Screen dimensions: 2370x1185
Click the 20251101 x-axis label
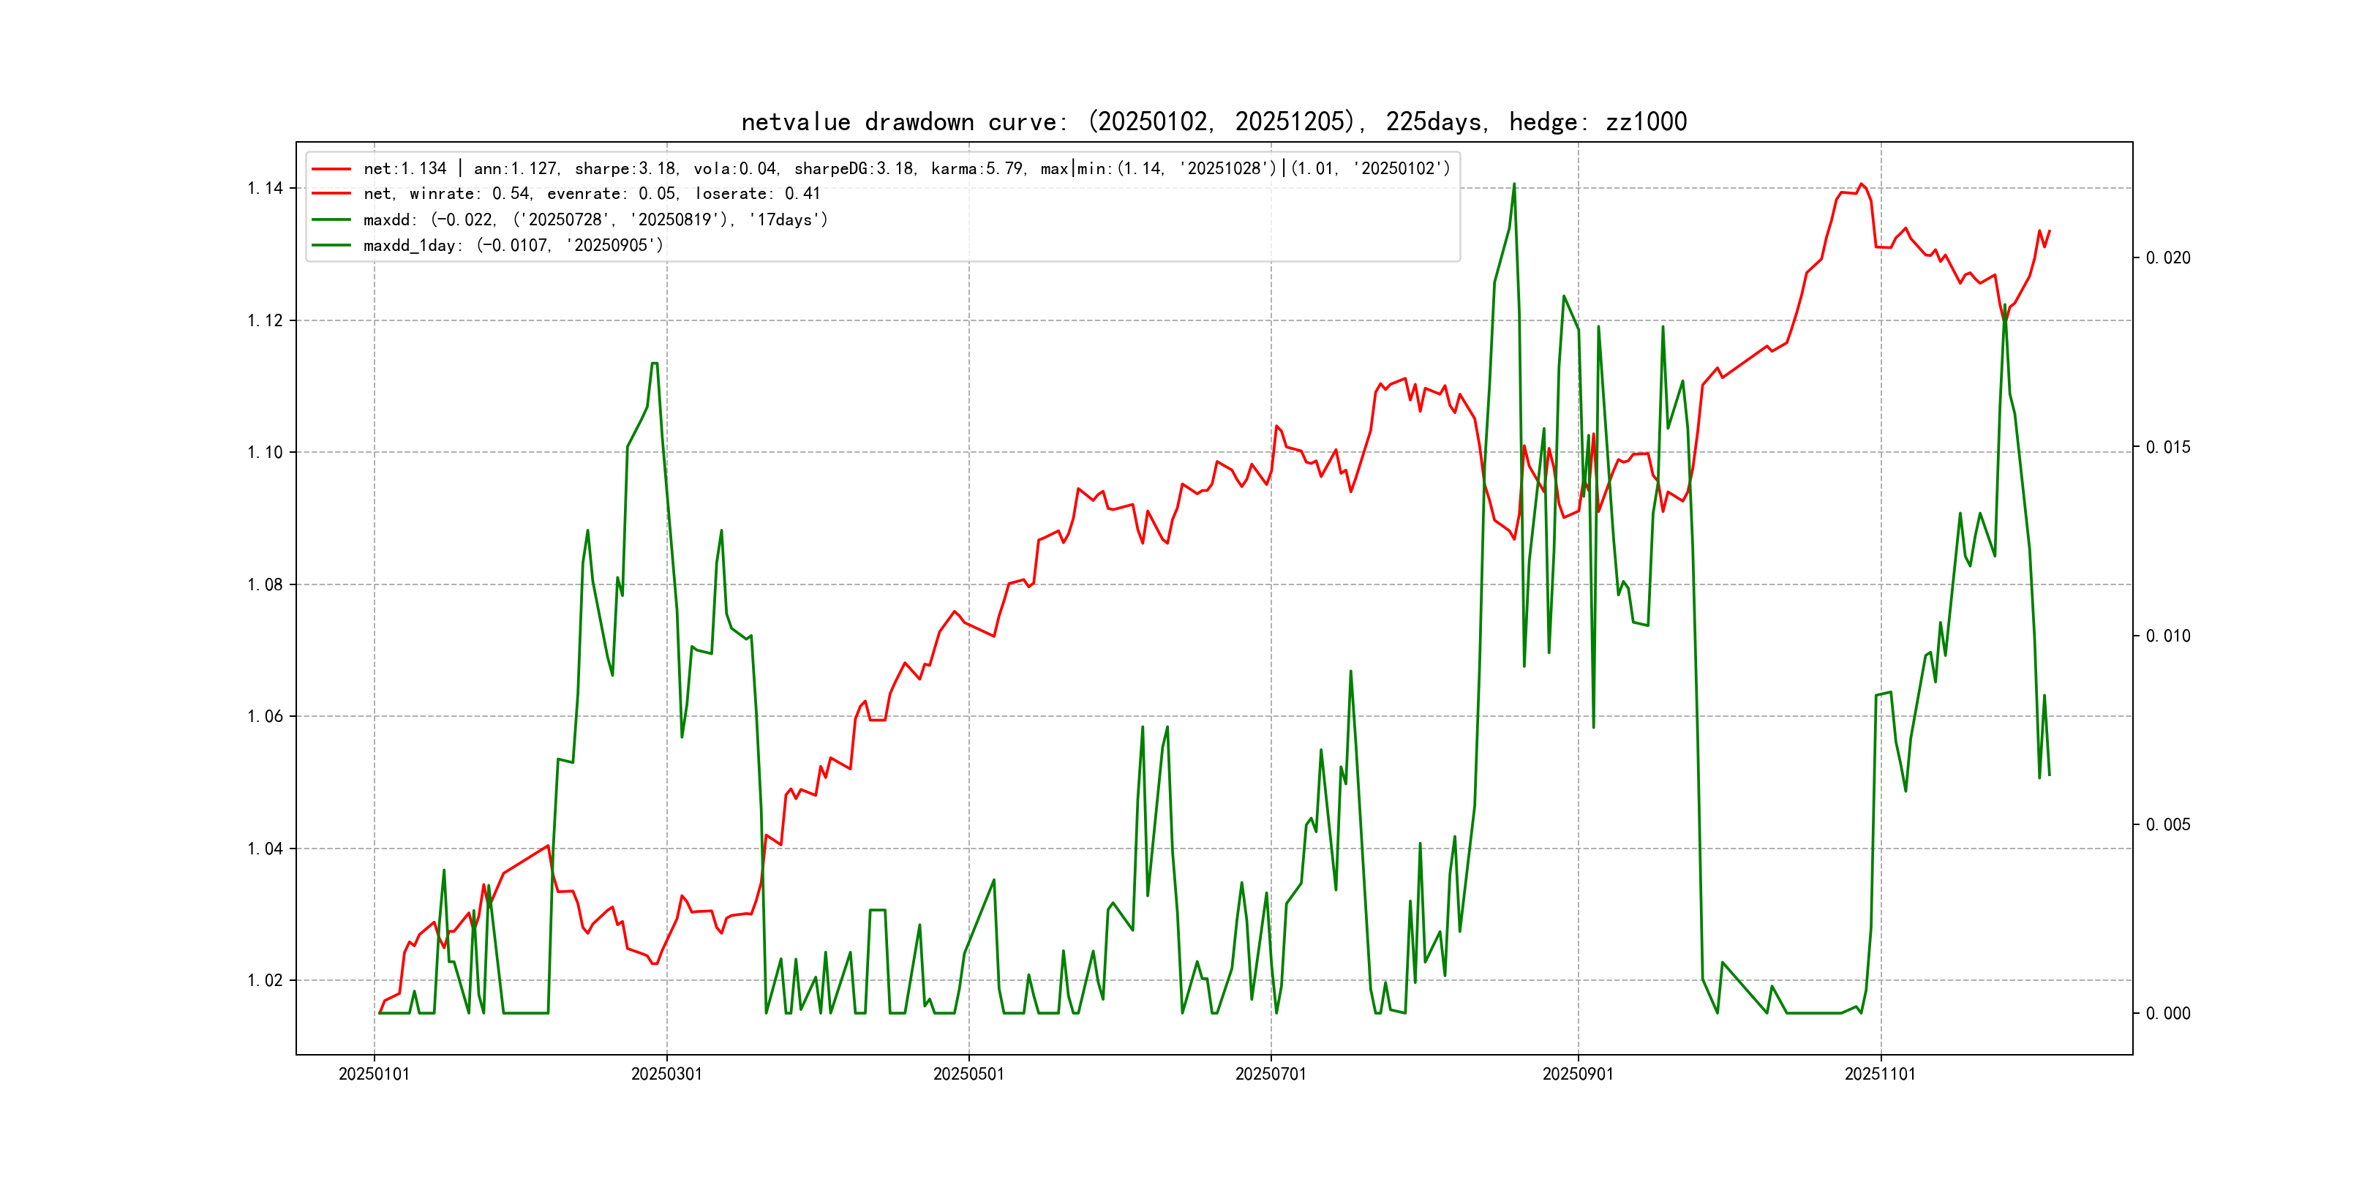click(1880, 1074)
